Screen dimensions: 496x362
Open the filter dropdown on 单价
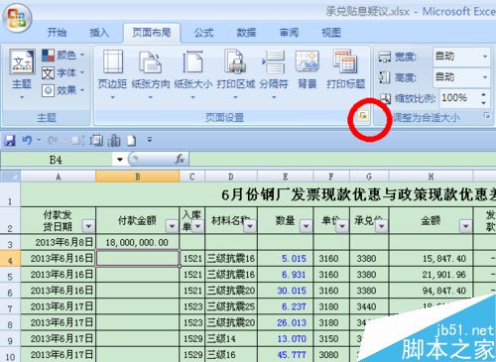tap(342, 226)
